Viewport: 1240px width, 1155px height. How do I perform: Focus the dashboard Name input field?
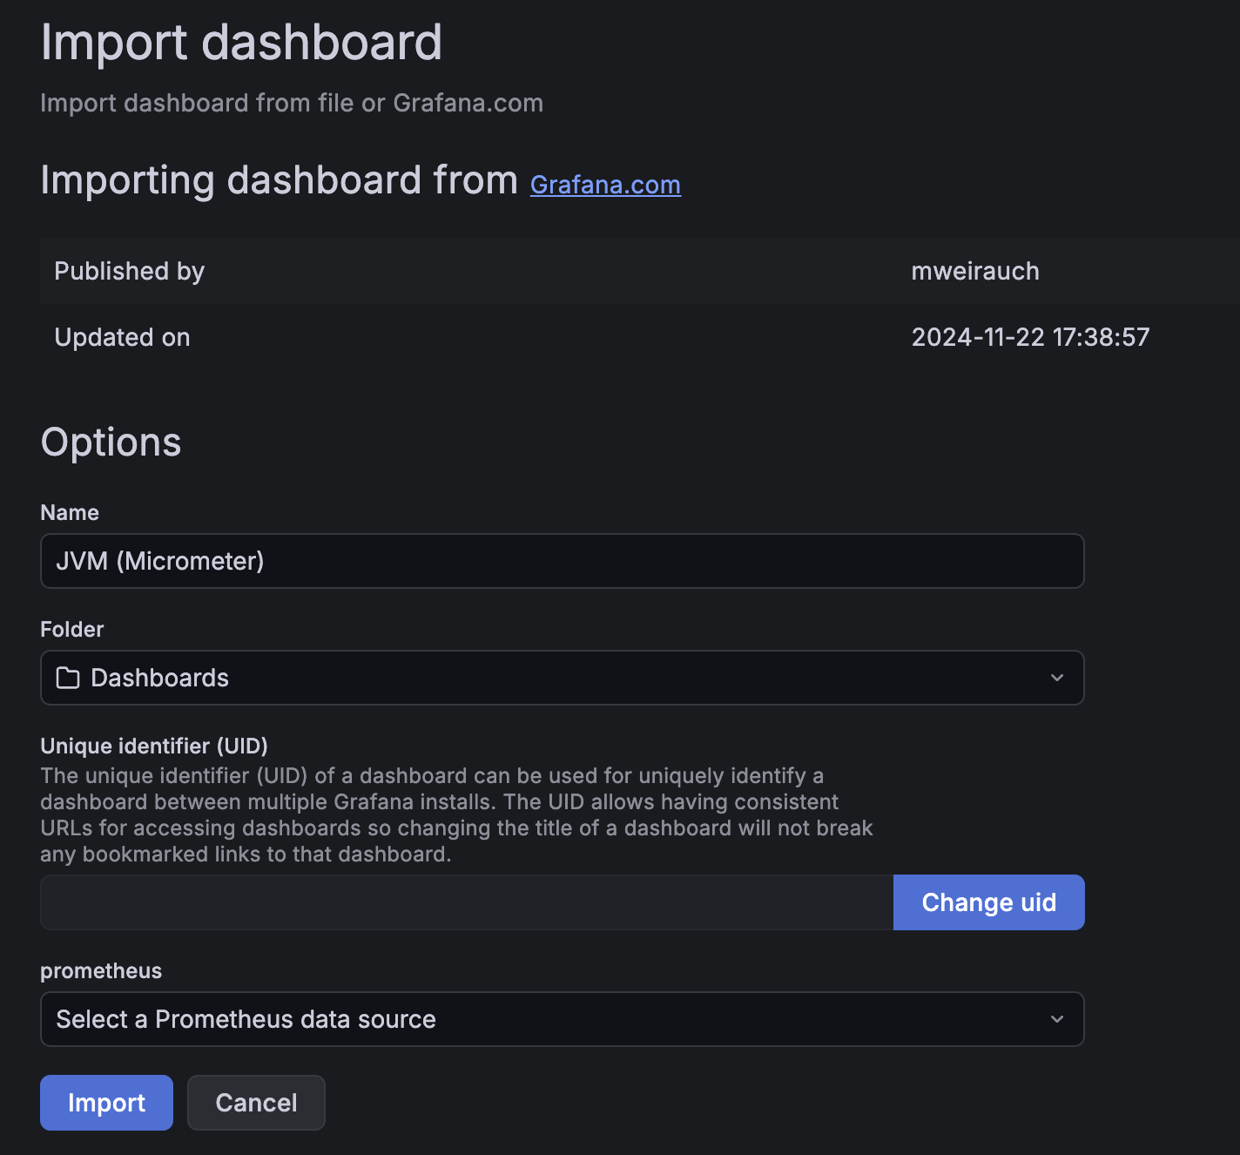pyautogui.click(x=563, y=561)
